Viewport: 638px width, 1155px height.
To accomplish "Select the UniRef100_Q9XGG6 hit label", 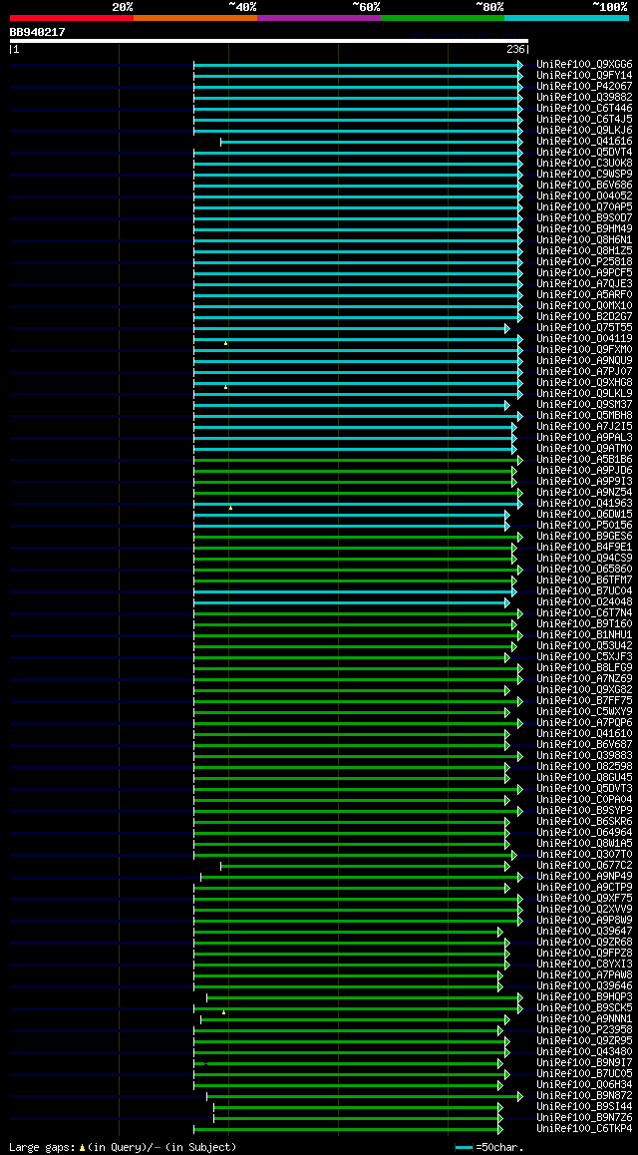I will pyautogui.click(x=584, y=65).
